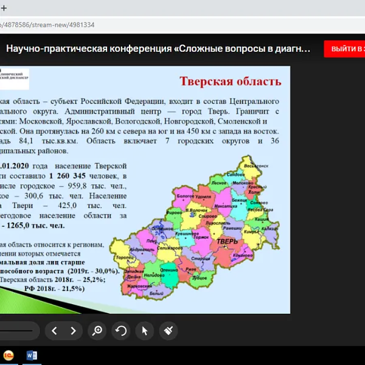Click the 'ТВЕРЬ' label on map

click(x=228, y=242)
